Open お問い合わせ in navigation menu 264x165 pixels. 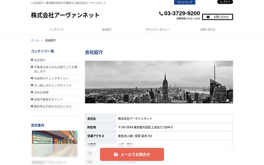point(208,29)
